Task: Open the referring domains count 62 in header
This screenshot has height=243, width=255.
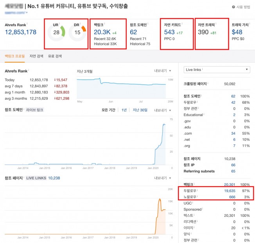Action: [x=133, y=32]
